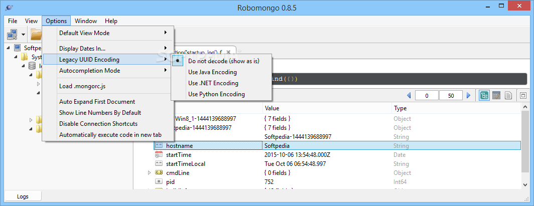
Task: Open the dropdown arrow beside Connect icon
Action: 23,34
